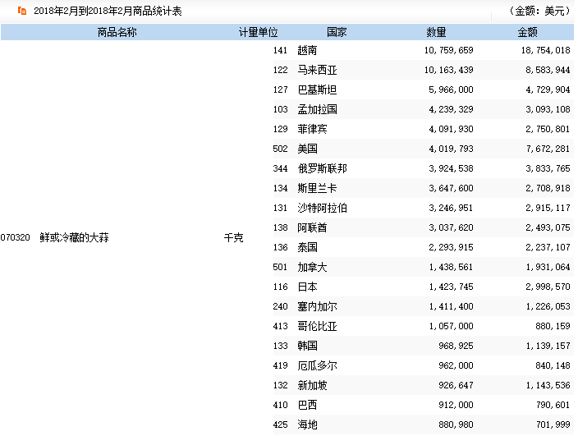Select country 美国

click(307, 149)
